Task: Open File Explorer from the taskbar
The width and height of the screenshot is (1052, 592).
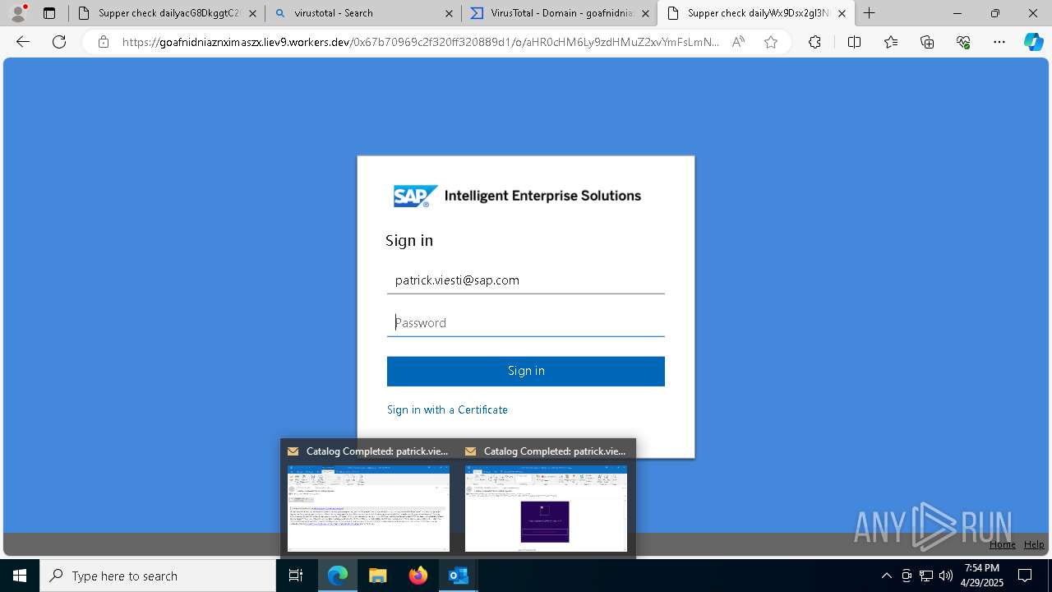Action: [378, 576]
